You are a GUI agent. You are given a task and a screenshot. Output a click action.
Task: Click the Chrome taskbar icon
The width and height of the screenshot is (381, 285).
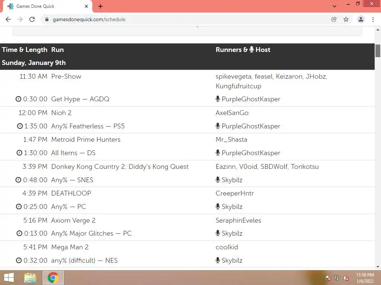pyautogui.click(x=53, y=278)
